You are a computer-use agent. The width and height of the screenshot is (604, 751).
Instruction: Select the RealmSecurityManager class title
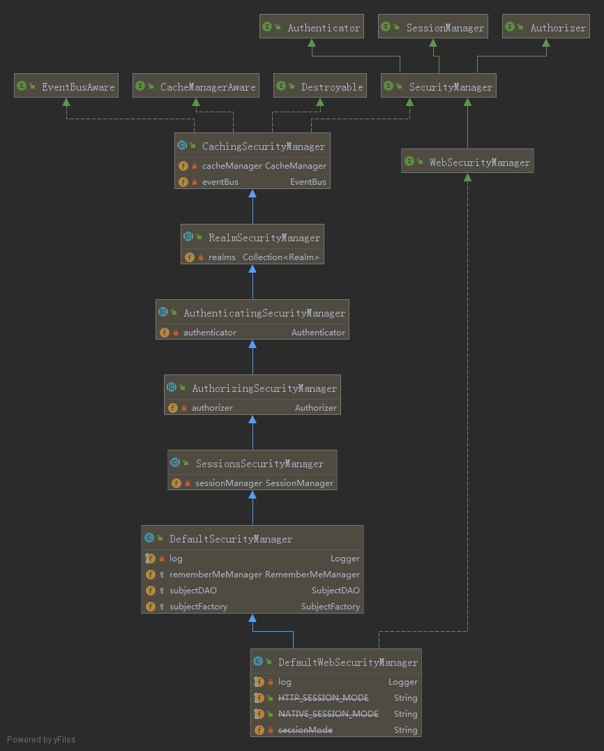[x=264, y=238]
